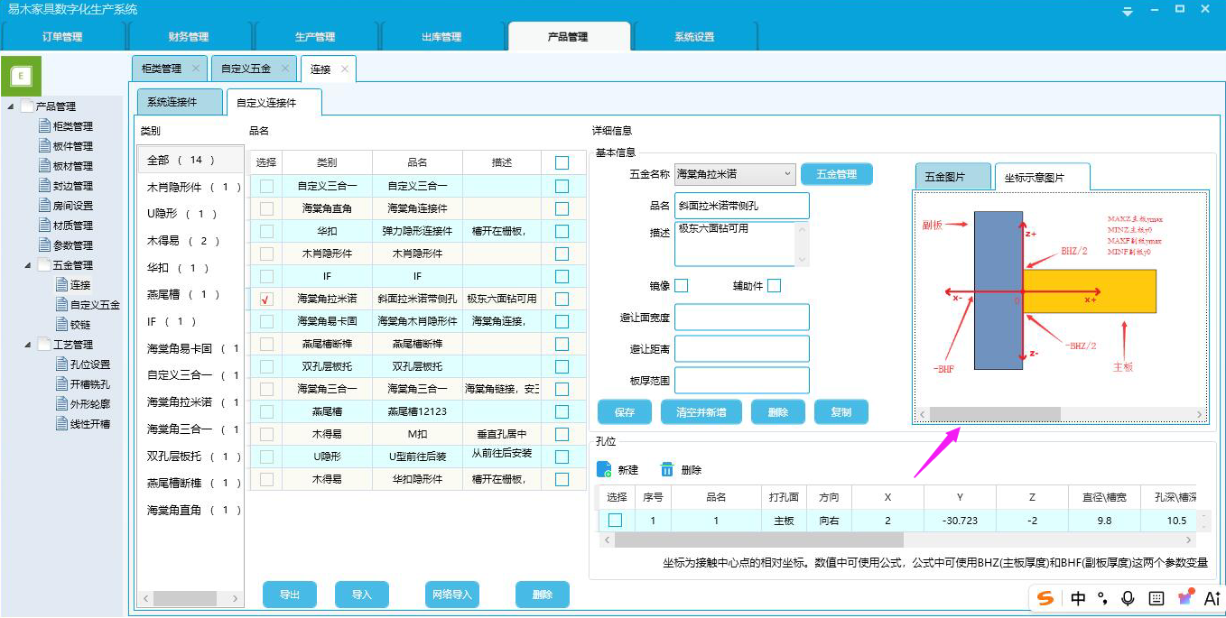The height and width of the screenshot is (618, 1226).
Task: Click the image preview horizontal scrollbar thumb
Action: 995,415
